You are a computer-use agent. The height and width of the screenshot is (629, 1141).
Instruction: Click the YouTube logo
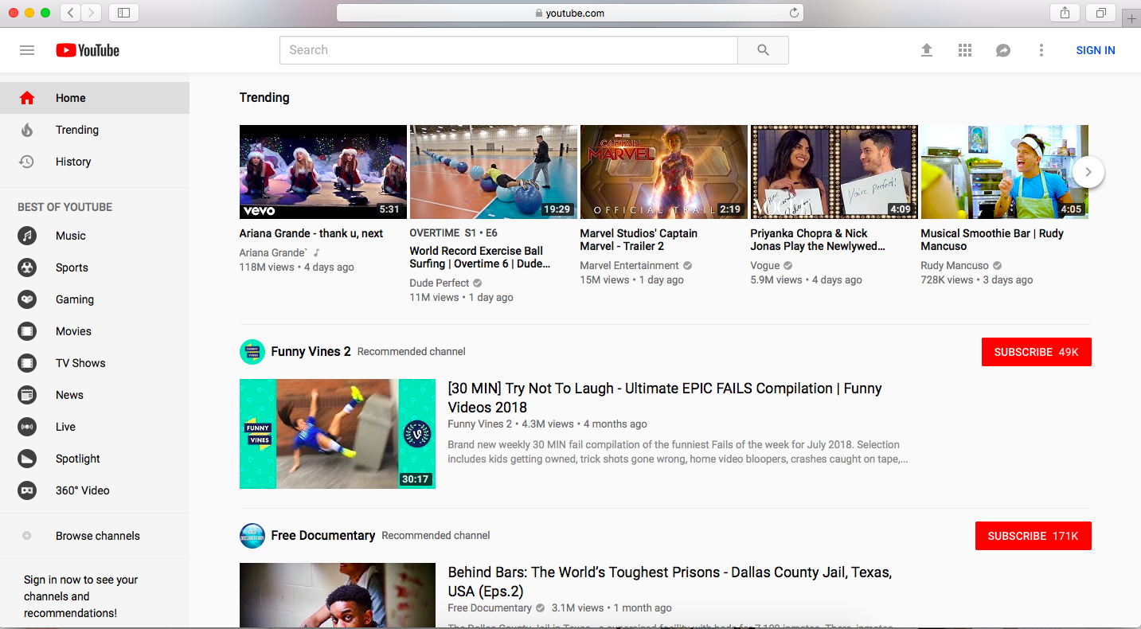click(x=88, y=50)
